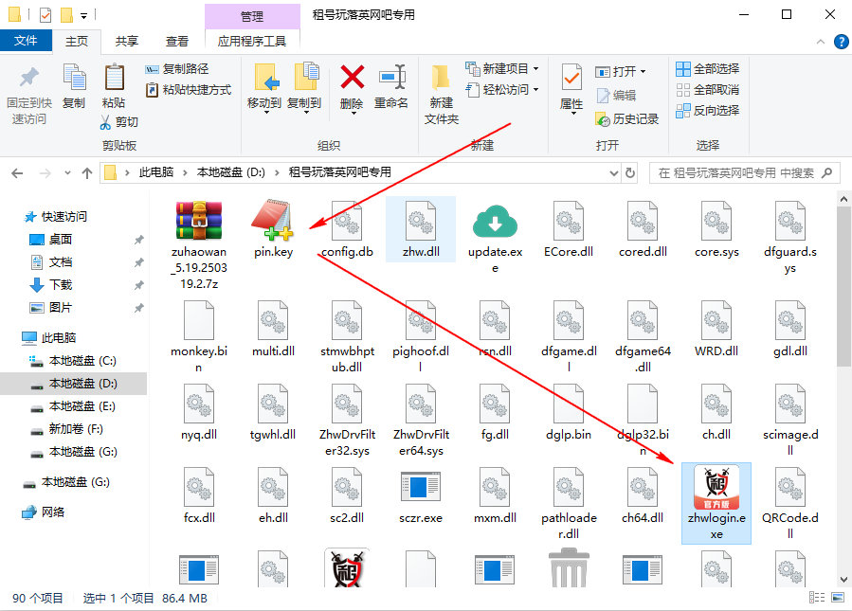Switch to the 共享 ribbon tab
The height and width of the screenshot is (611, 852).
point(127,42)
